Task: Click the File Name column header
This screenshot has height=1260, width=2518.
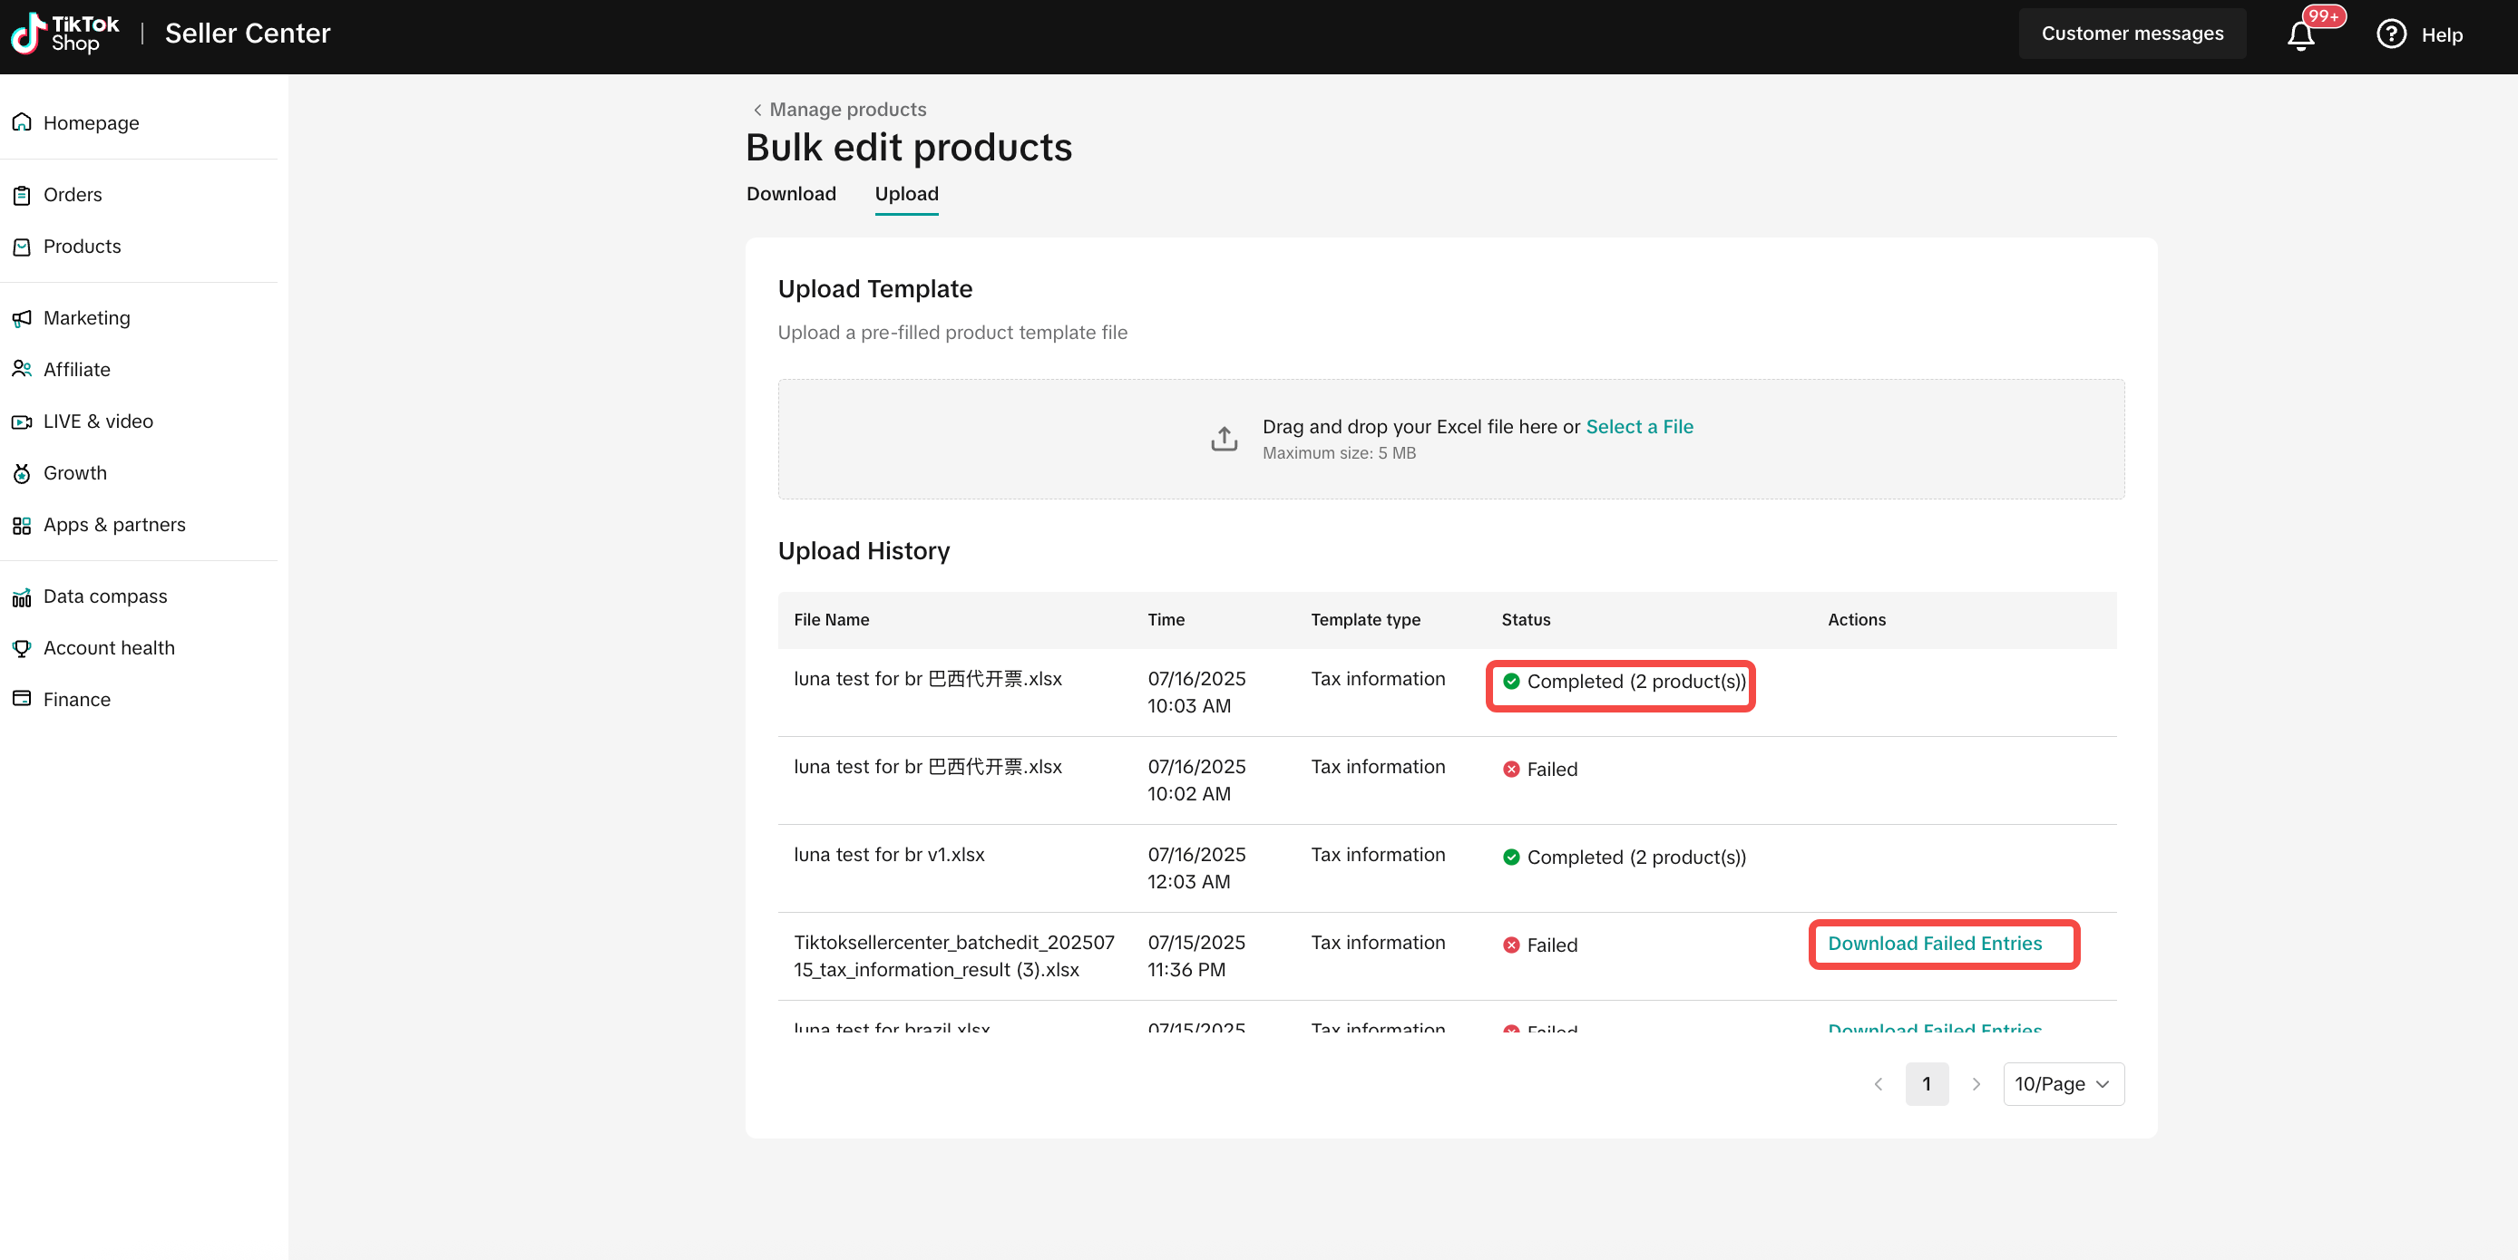Action: click(831, 619)
